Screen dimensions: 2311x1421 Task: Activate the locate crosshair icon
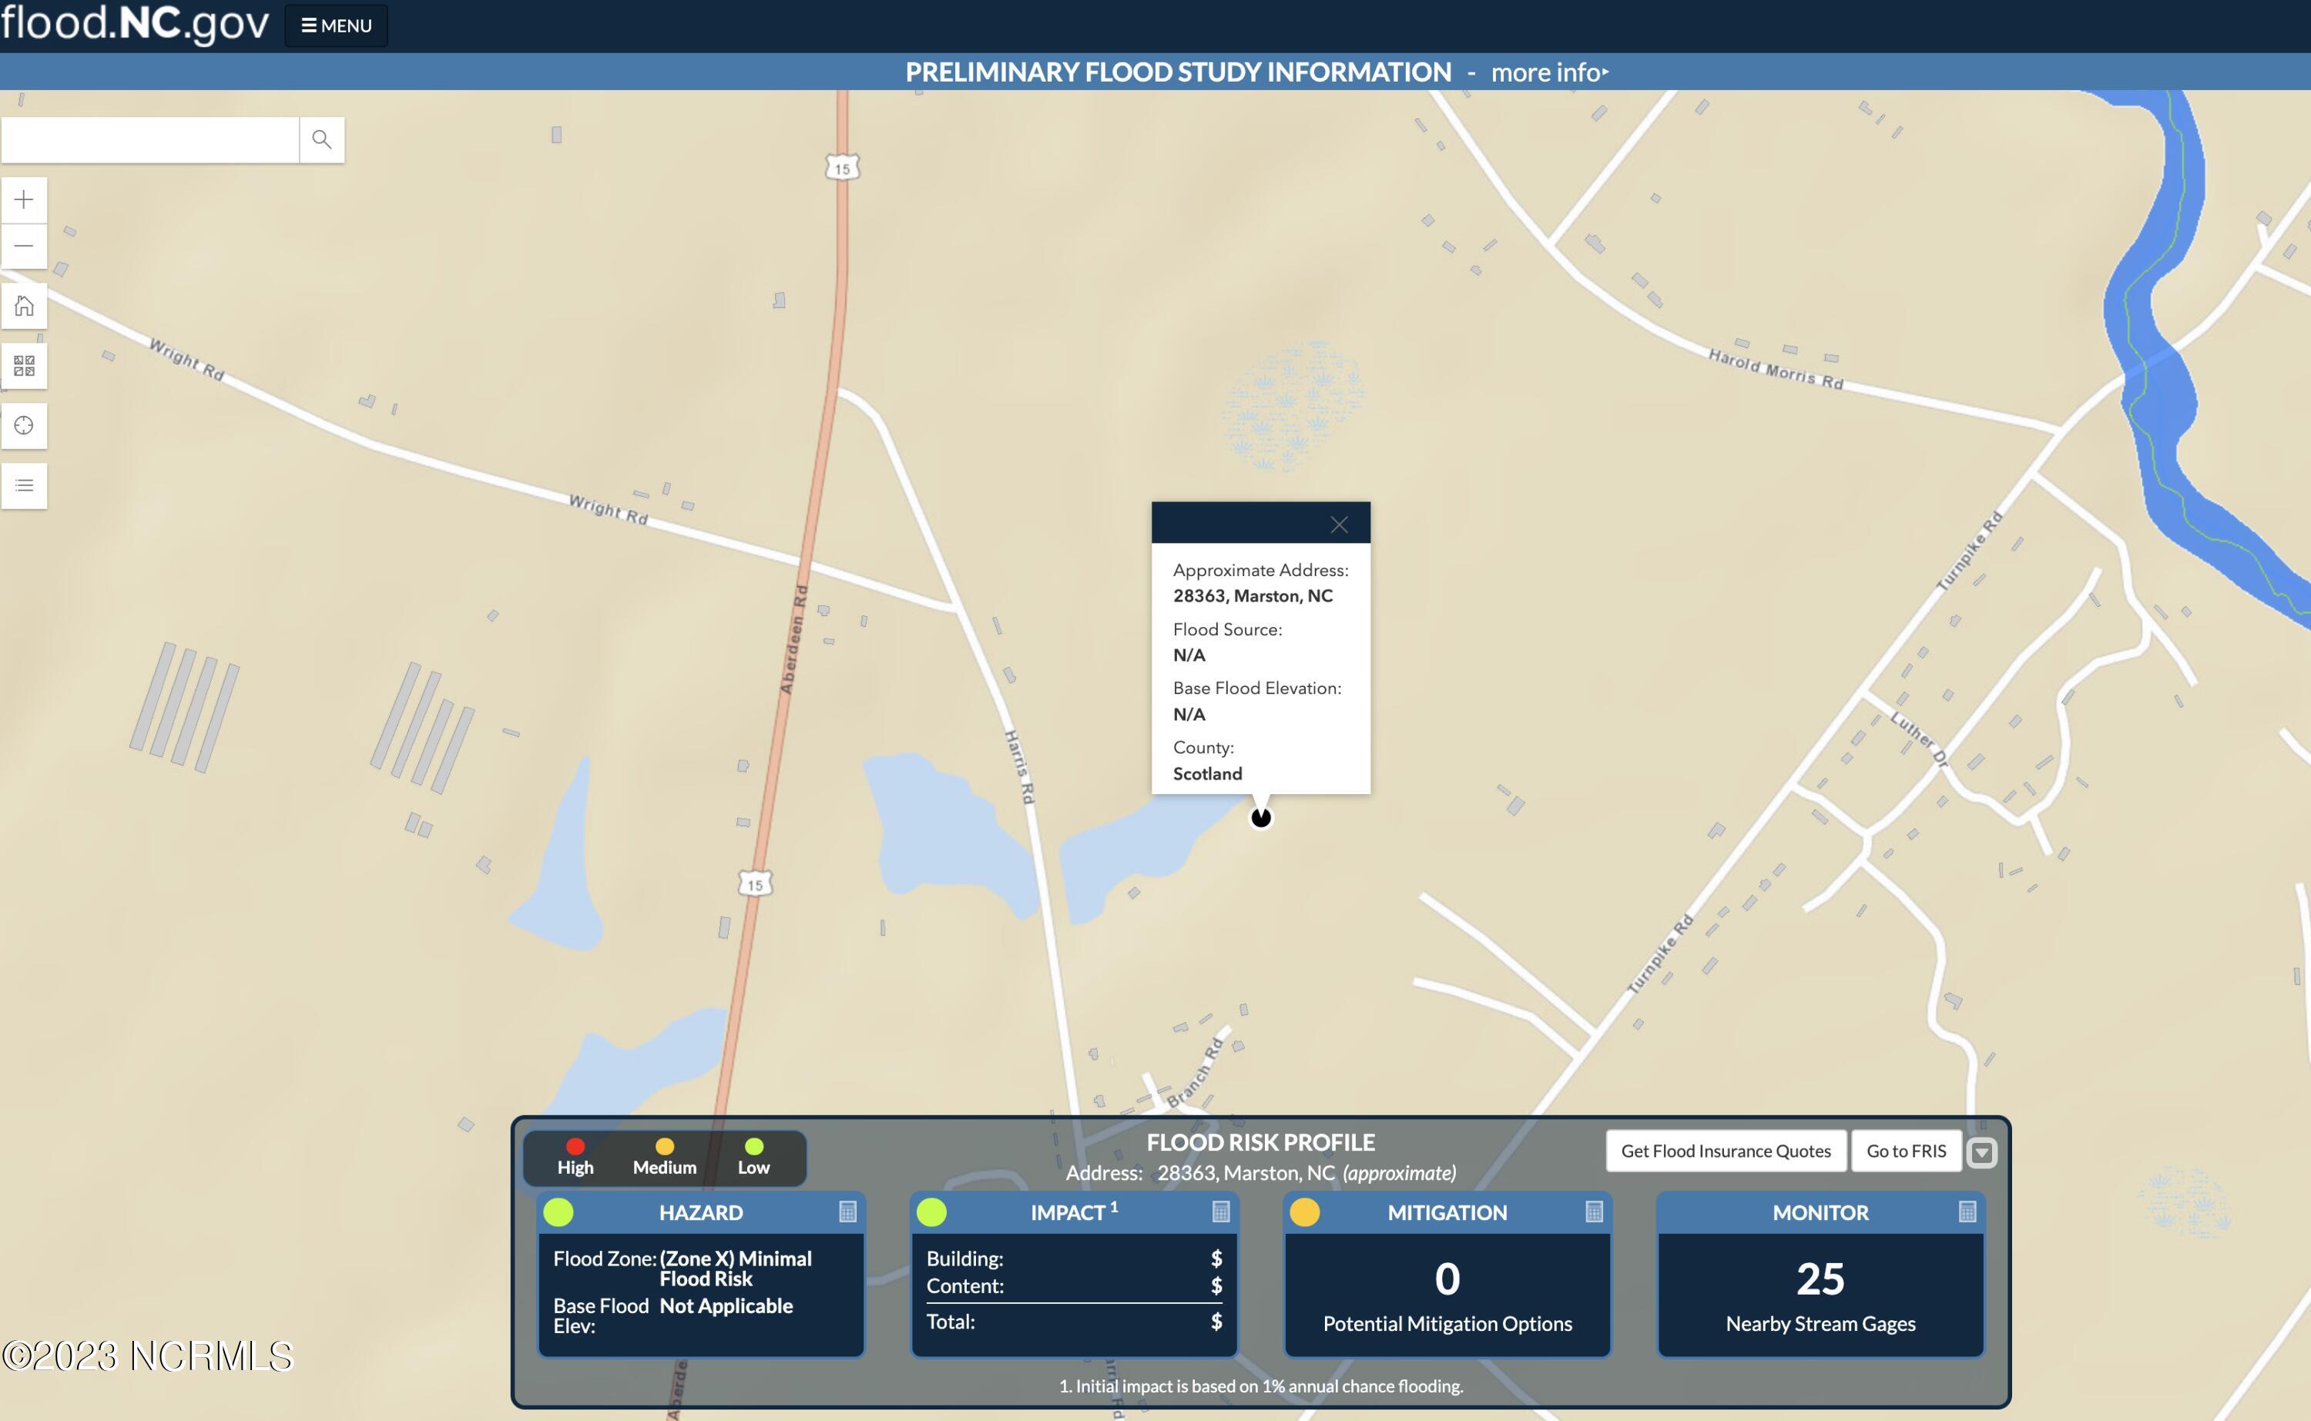(x=25, y=426)
